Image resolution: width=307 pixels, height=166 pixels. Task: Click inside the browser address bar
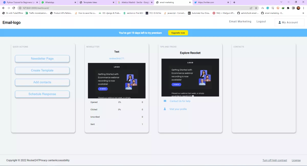tap(77, 8)
